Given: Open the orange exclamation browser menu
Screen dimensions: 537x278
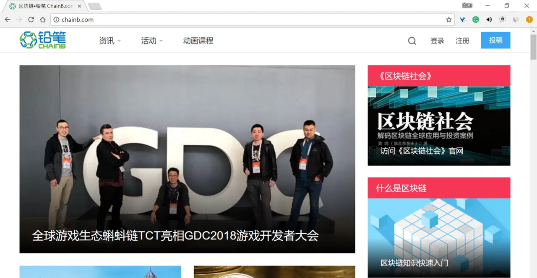Looking at the screenshot, I should (529, 20).
